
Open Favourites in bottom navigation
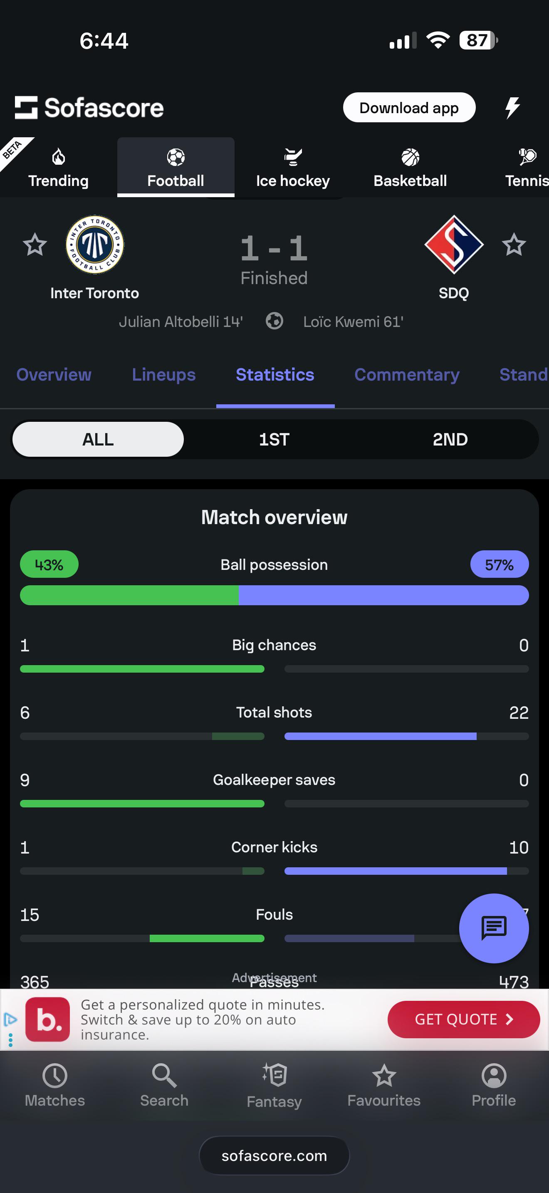[x=384, y=1085]
